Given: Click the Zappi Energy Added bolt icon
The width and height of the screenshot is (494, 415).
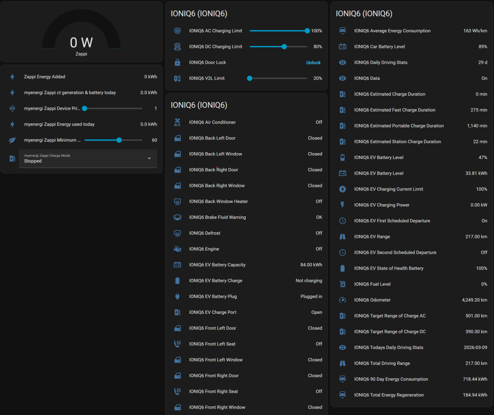Looking at the screenshot, I should (12, 77).
